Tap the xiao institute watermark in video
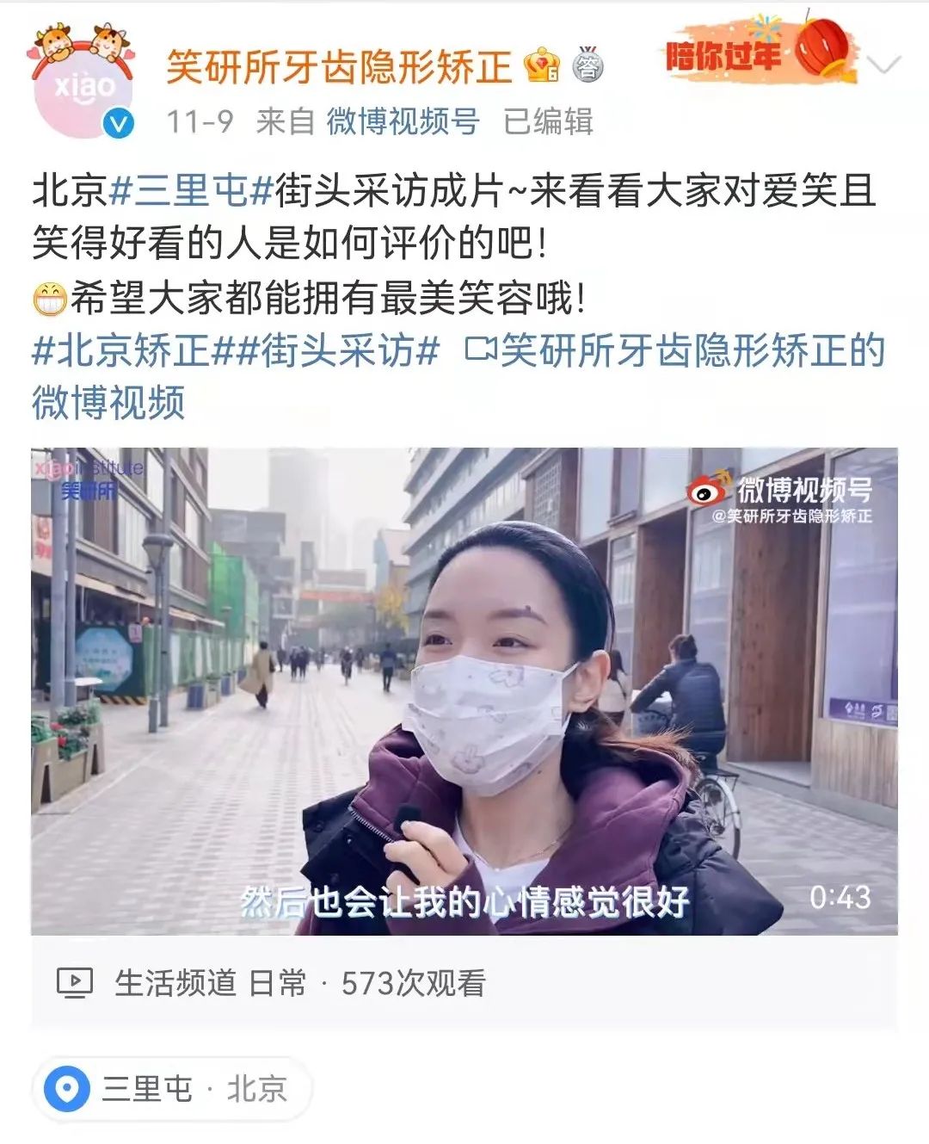 click(x=88, y=479)
